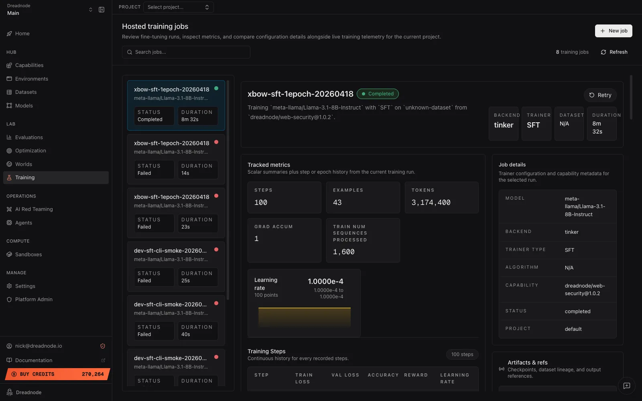Select the Home rocket icon
This screenshot has width=642, height=401.
9,33
